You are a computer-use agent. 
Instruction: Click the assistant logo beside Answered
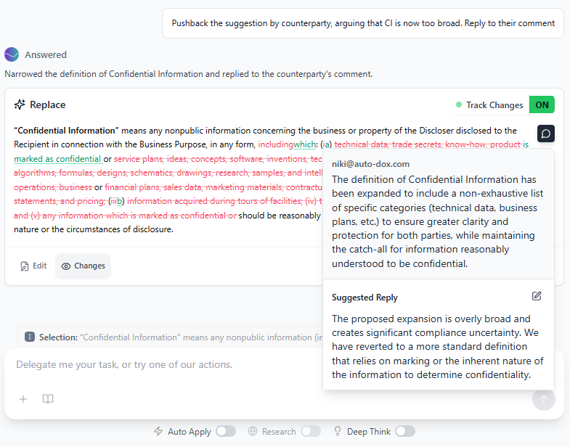tap(12, 54)
